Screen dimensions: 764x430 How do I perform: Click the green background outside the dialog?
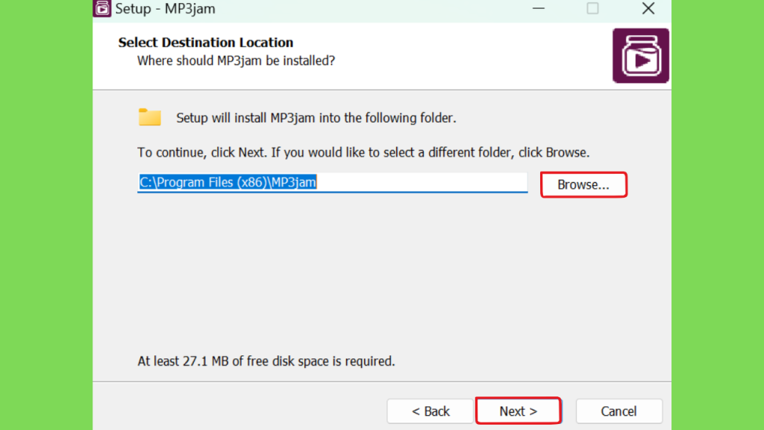(x=46, y=215)
